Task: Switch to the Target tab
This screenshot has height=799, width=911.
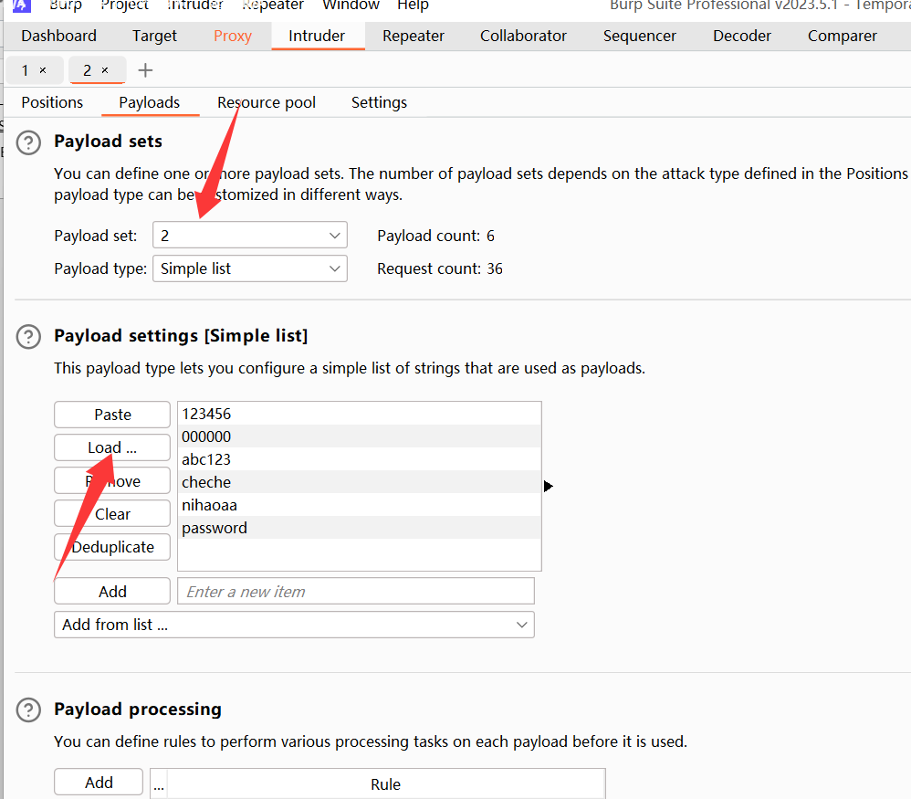Action: coord(154,36)
